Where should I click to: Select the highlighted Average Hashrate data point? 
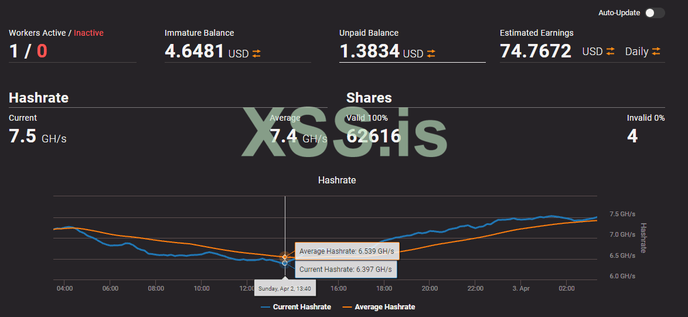(x=285, y=257)
